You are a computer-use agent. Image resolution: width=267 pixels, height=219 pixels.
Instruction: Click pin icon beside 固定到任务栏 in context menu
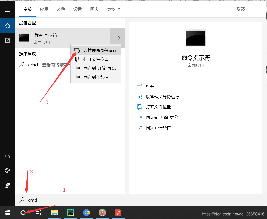(x=77, y=77)
